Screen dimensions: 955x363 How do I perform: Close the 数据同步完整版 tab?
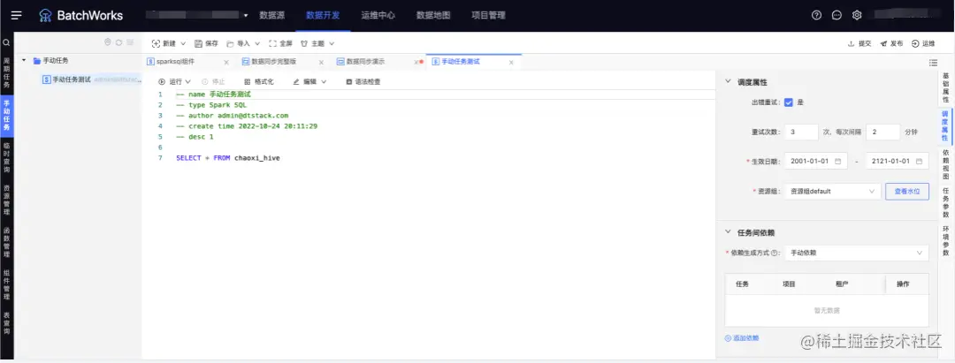[321, 63]
